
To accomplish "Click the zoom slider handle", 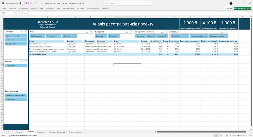I will coord(238,136).
